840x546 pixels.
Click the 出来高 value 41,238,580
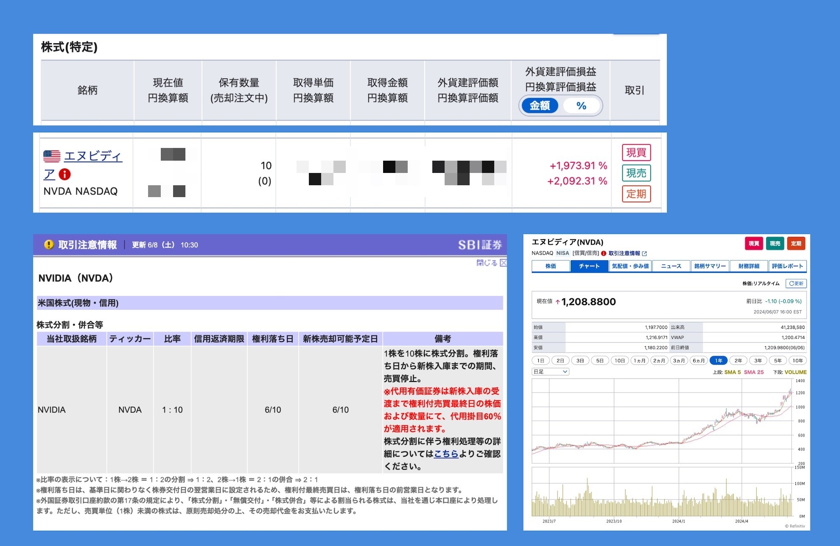click(792, 327)
